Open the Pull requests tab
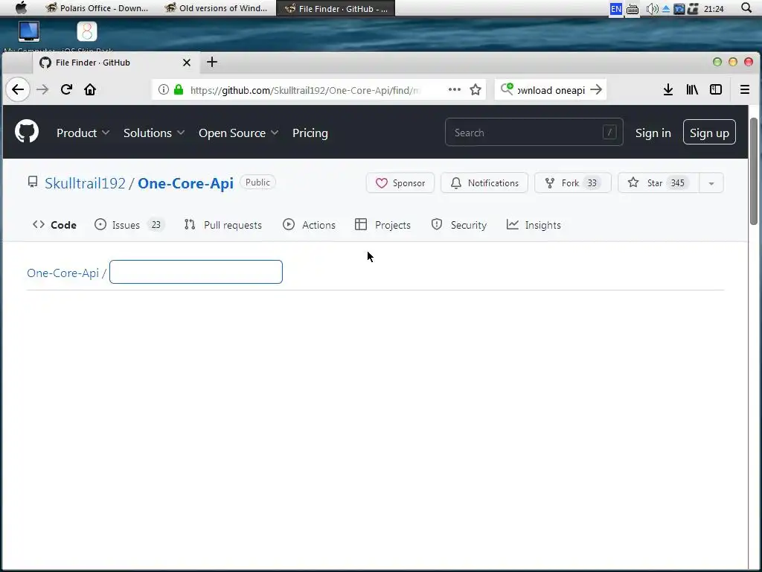The image size is (762, 572). [223, 225]
